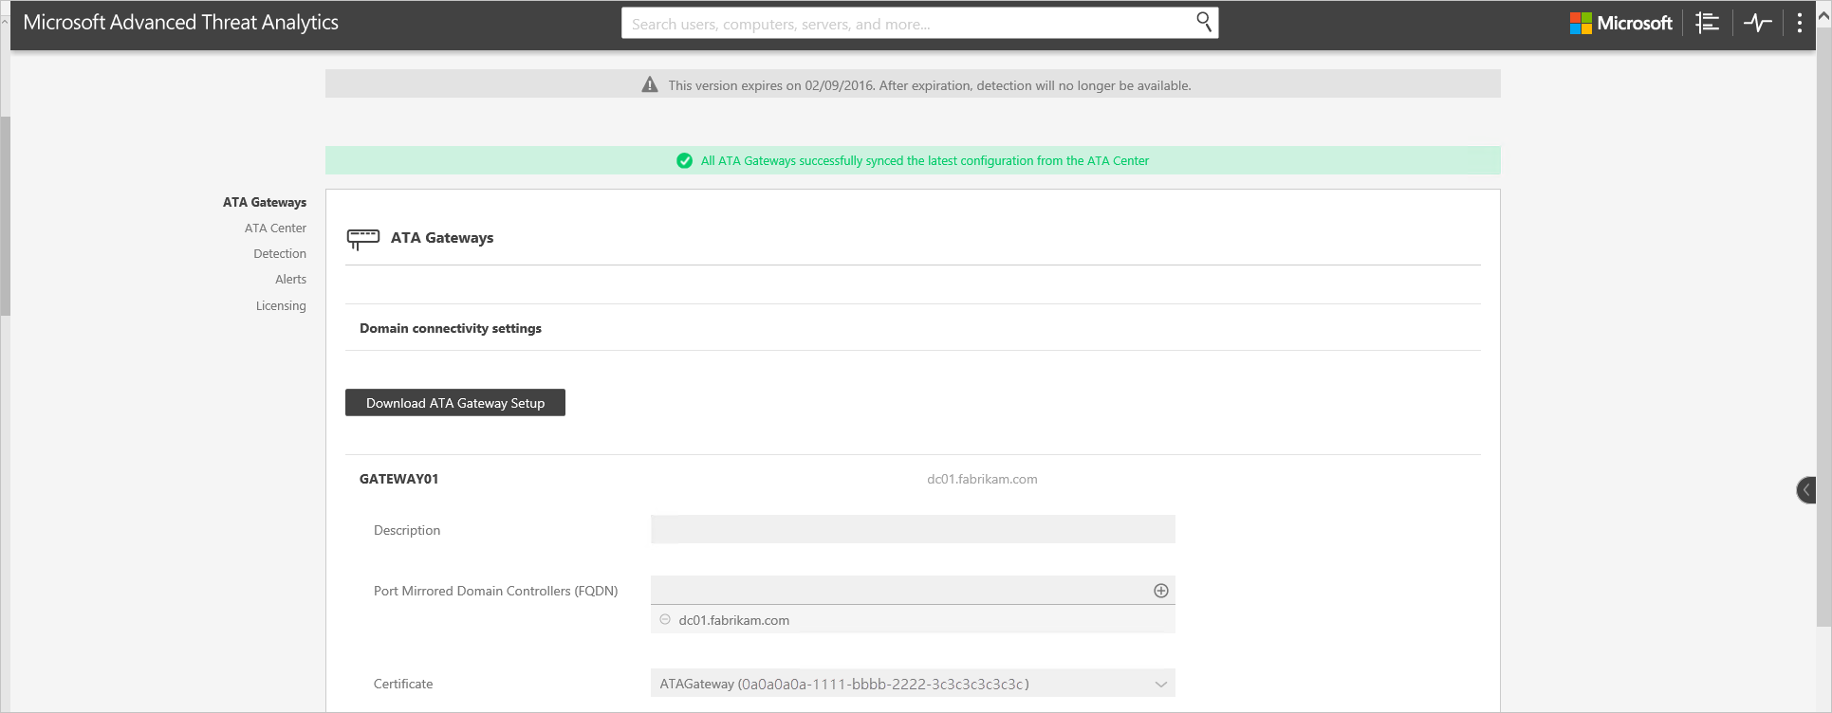Open Alerts settings page
Image resolution: width=1832 pixels, height=713 pixels.
[290, 279]
